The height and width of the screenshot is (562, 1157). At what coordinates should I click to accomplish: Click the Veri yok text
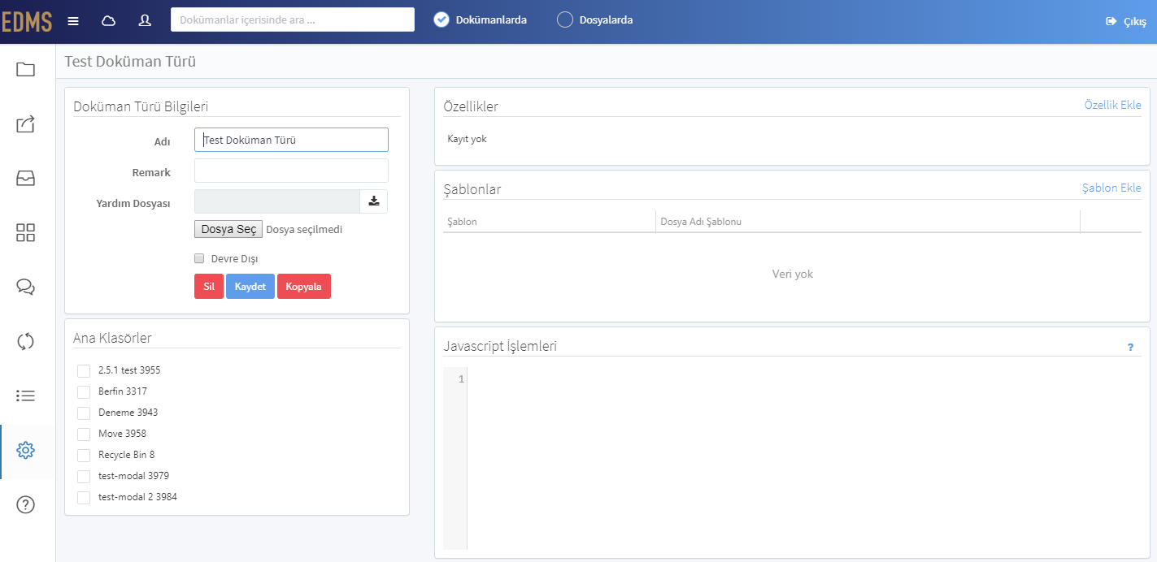pyautogui.click(x=793, y=274)
